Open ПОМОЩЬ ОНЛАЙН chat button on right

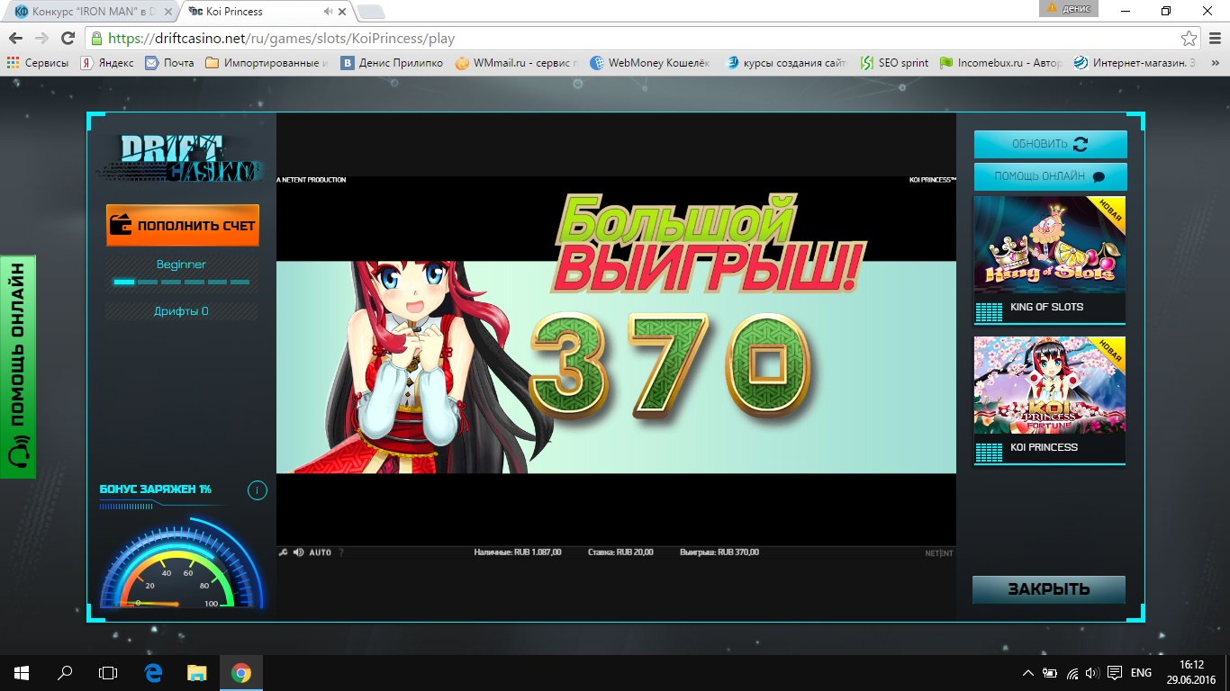click(1050, 176)
